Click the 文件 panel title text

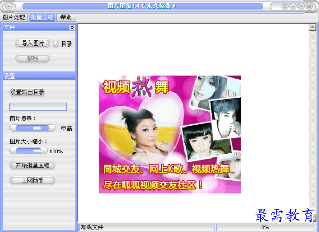[9, 27]
